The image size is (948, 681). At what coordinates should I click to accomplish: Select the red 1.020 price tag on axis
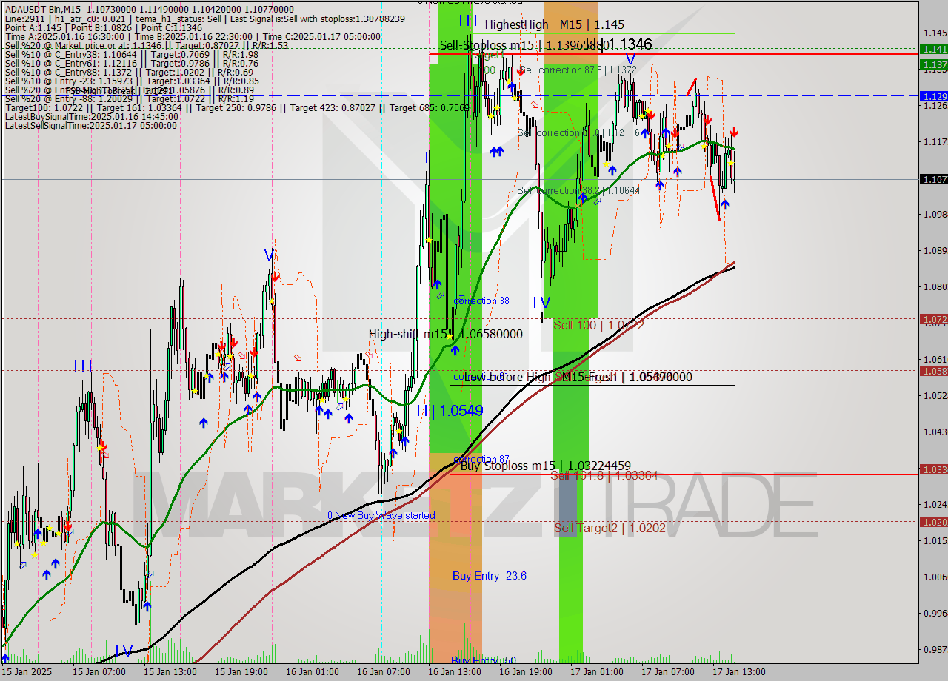(x=933, y=522)
